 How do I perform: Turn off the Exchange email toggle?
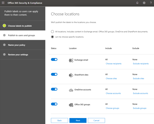54,60
